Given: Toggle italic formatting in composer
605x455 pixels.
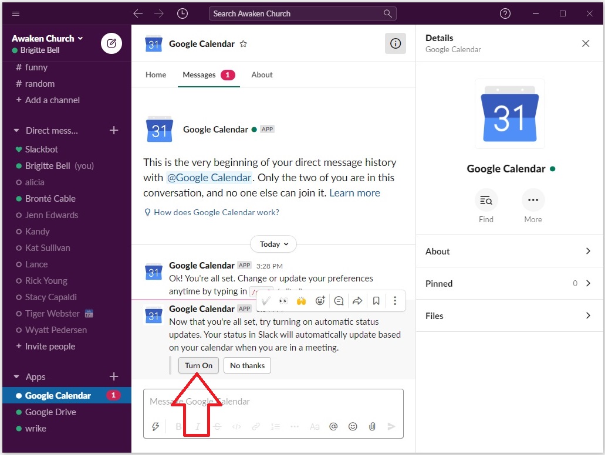Looking at the screenshot, I should pos(198,426).
